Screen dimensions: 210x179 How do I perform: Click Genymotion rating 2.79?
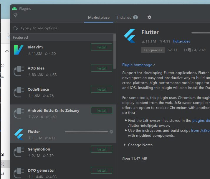click(48, 156)
